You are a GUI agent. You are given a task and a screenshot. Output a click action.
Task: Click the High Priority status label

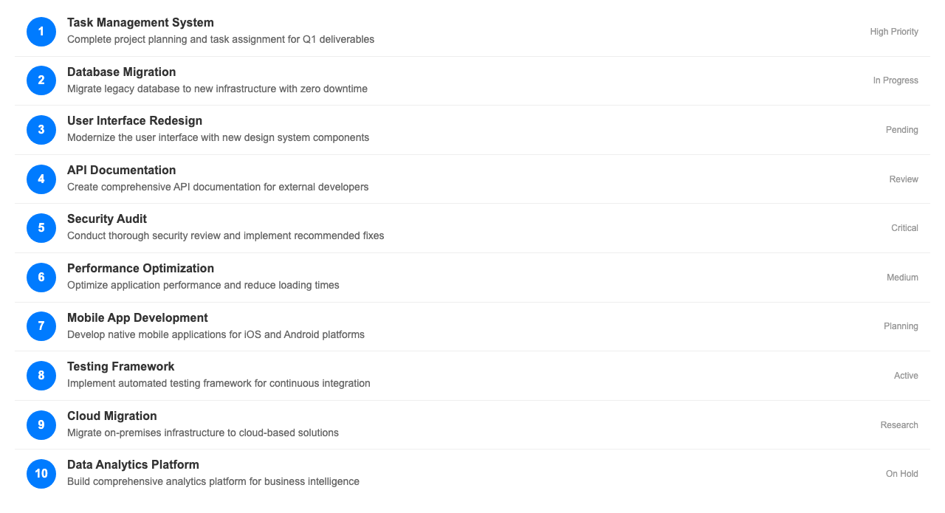pyautogui.click(x=894, y=32)
